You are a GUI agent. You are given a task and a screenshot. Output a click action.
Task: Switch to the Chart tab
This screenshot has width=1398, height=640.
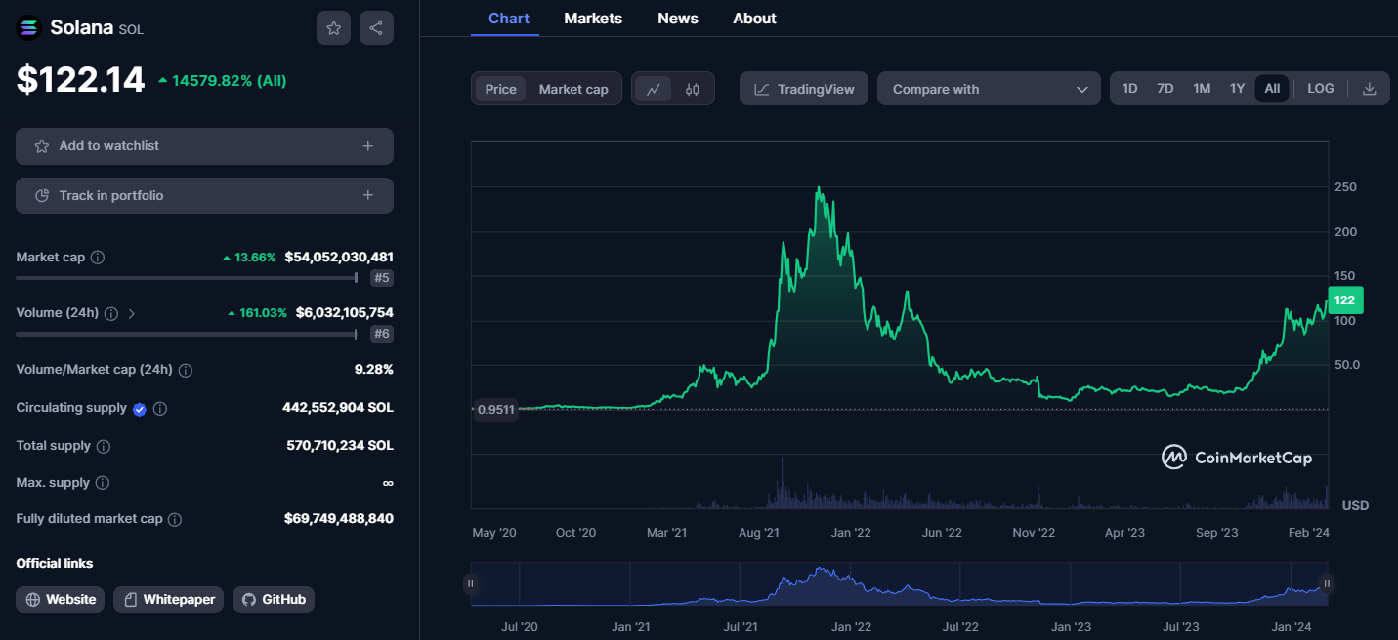[x=509, y=19]
